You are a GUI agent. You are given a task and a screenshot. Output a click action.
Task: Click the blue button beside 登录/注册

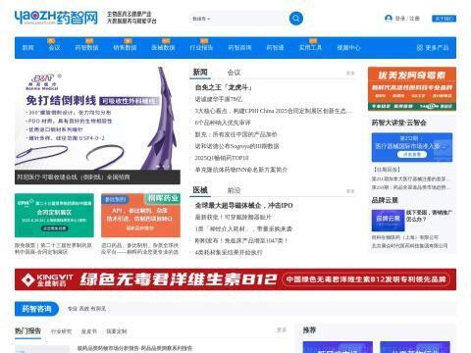pos(444,19)
